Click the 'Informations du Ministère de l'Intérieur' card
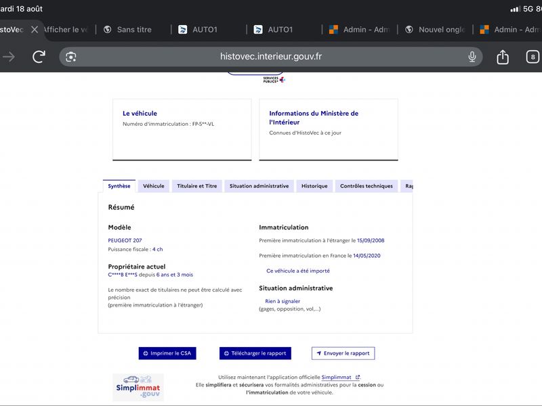 point(329,129)
